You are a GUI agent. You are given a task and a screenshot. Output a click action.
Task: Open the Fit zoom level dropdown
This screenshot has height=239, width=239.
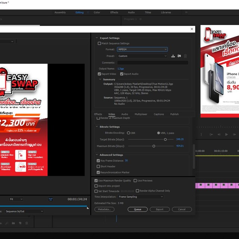16,199
